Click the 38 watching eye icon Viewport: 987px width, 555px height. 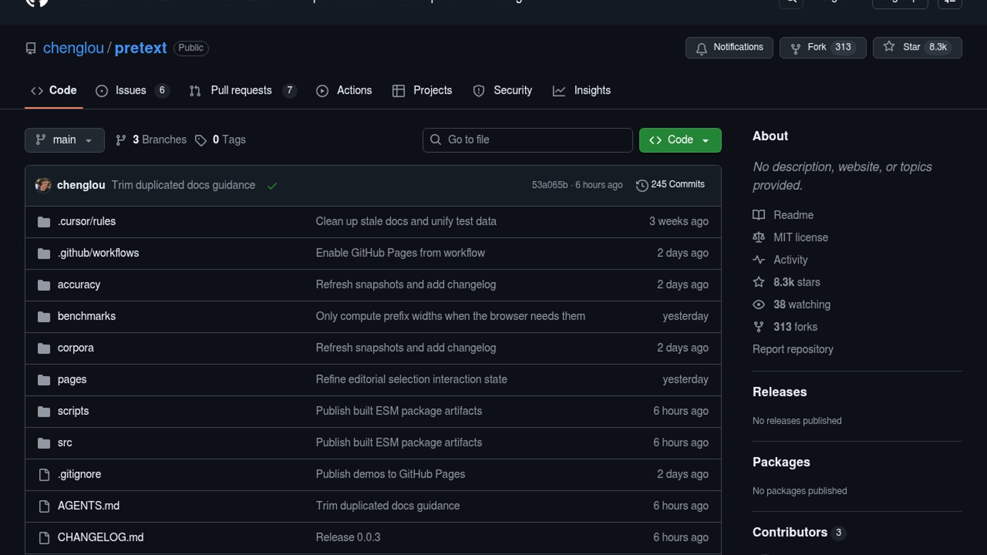[758, 304]
